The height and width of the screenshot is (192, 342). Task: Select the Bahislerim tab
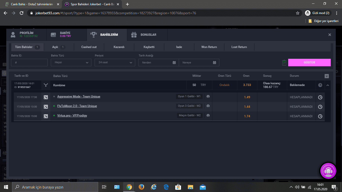107,35
